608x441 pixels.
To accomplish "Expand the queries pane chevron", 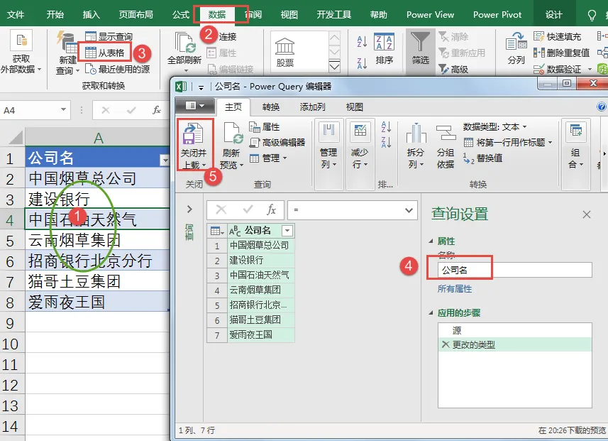I will pyautogui.click(x=189, y=209).
